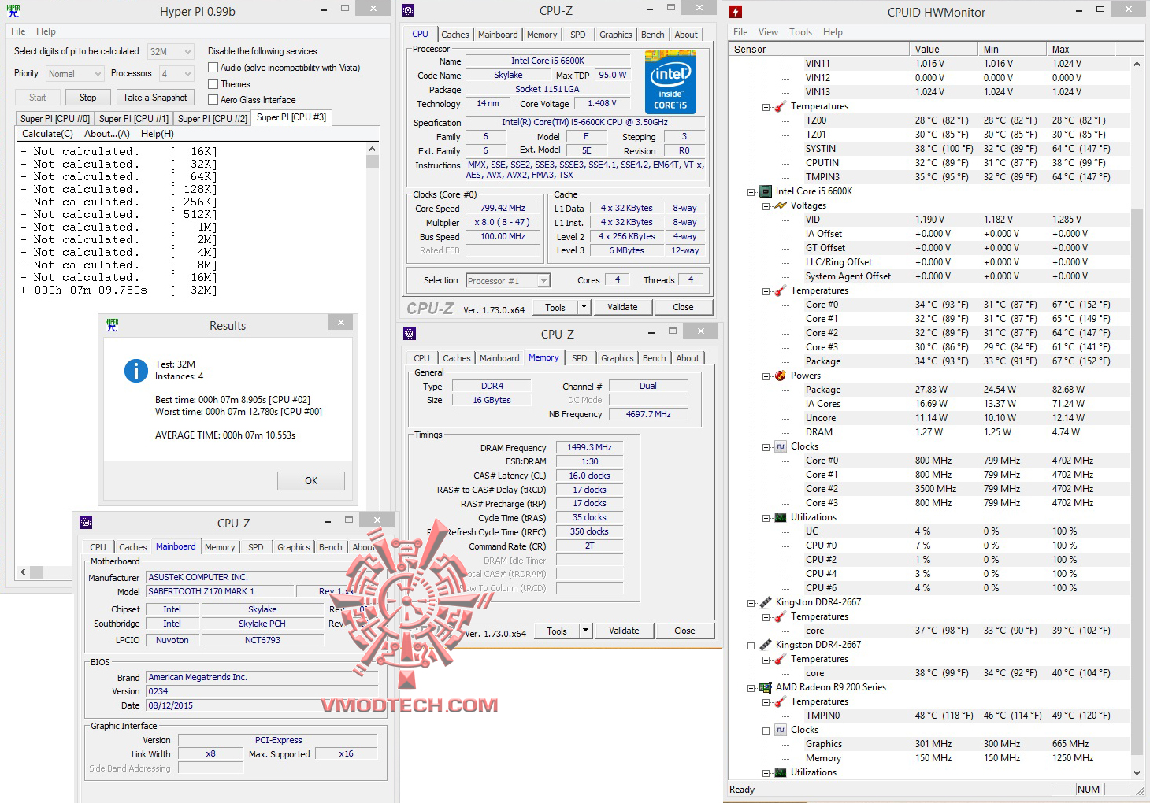
Task: Open the View menu in HWMonitor
Action: (768, 32)
